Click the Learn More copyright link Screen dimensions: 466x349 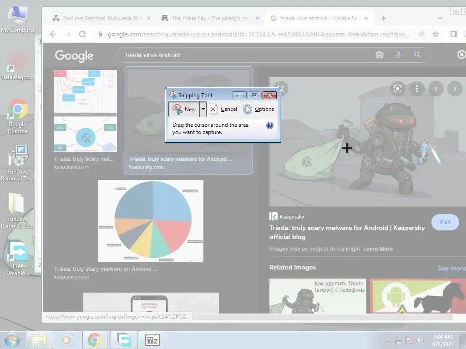[x=378, y=249]
